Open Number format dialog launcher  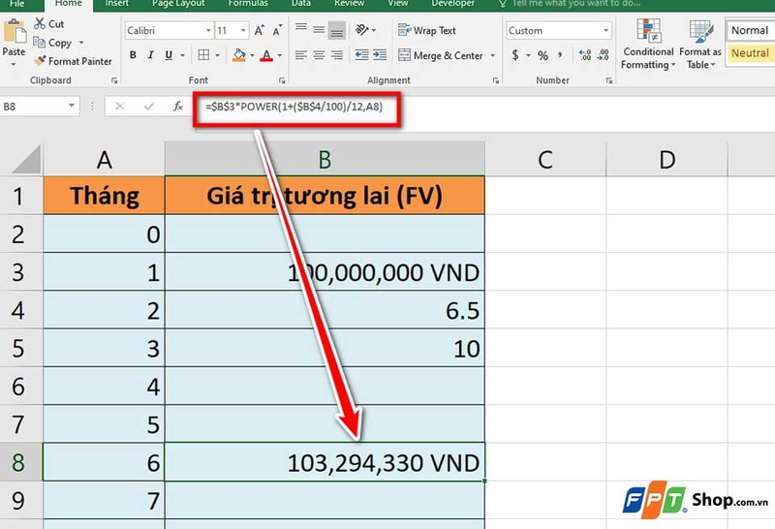point(609,80)
